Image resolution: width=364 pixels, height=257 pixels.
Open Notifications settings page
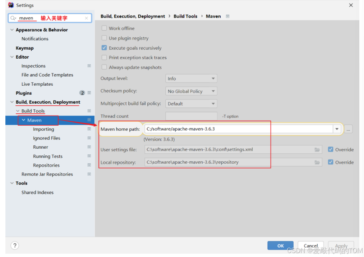[35, 39]
